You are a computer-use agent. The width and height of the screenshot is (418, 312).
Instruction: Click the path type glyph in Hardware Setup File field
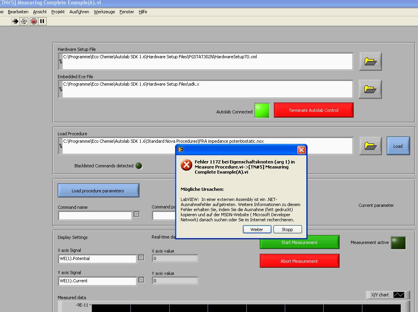[x=61, y=61]
